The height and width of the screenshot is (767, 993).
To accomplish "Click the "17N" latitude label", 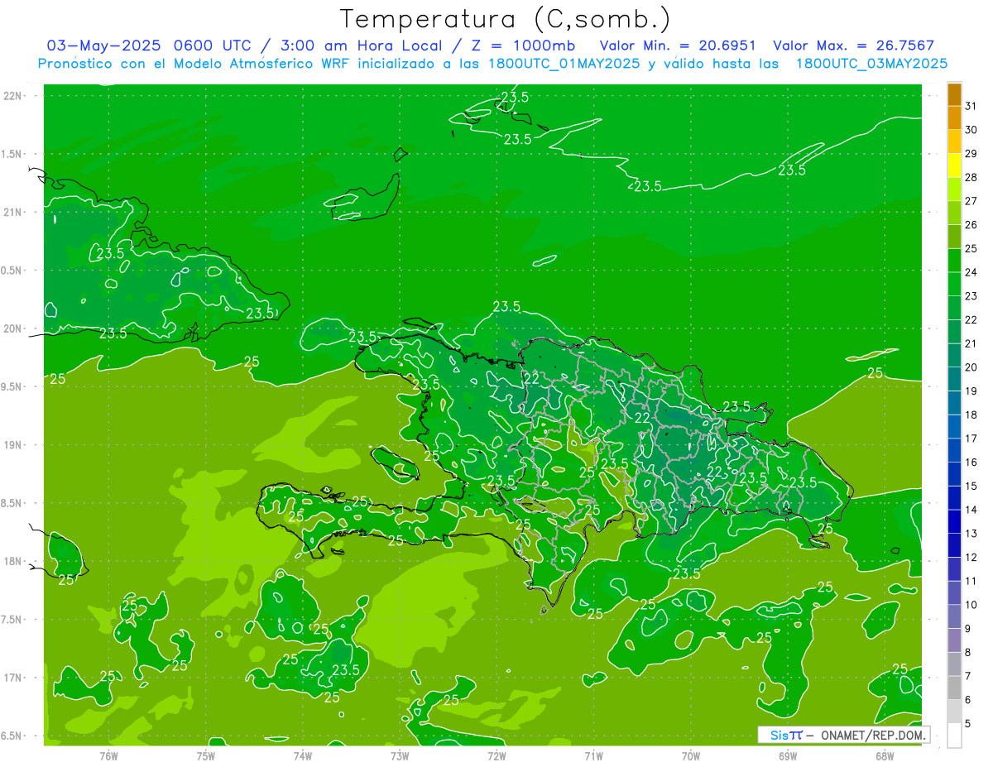I will tap(14, 678).
